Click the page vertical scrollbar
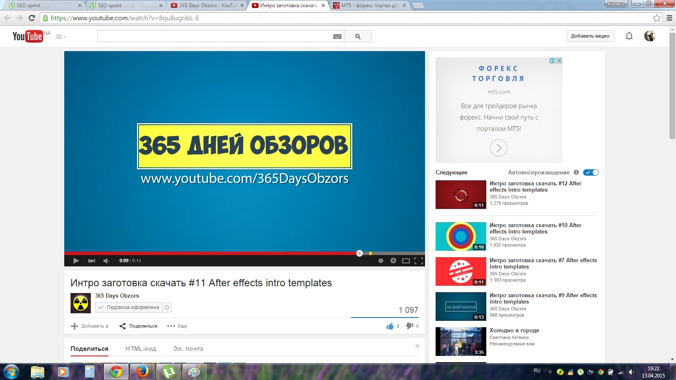Image resolution: width=676 pixels, height=380 pixels. click(673, 86)
